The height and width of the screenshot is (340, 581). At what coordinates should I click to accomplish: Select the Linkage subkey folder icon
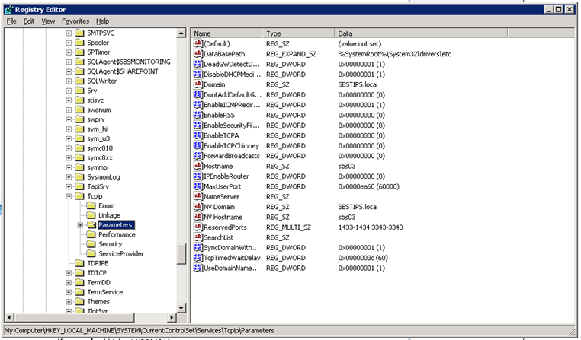(91, 215)
